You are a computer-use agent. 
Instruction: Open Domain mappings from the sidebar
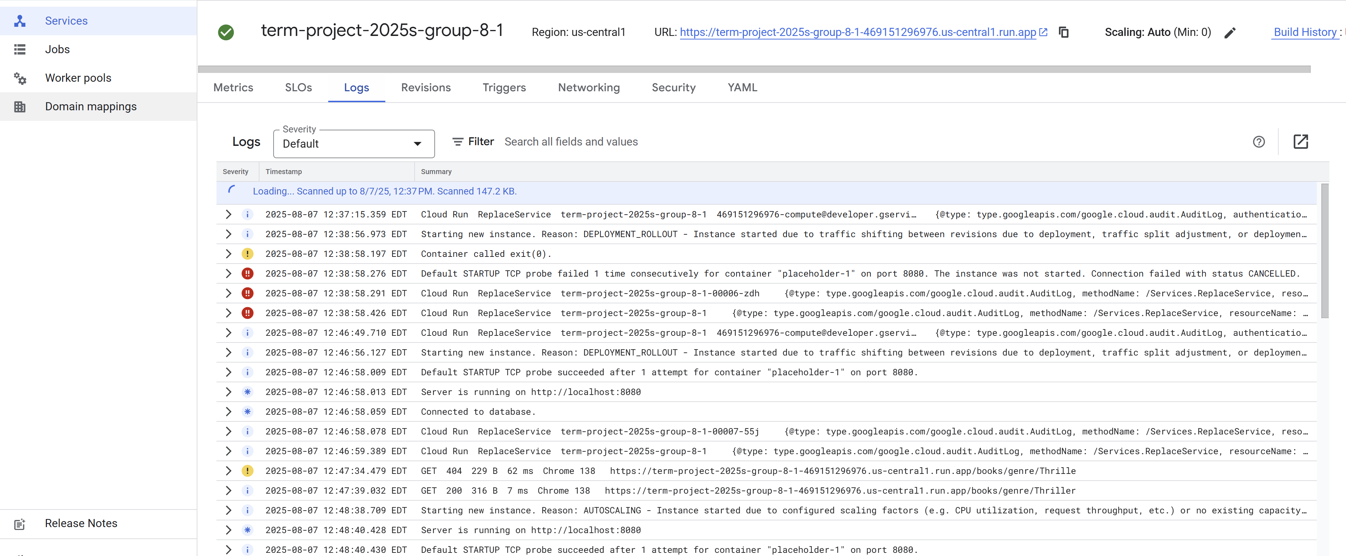90,106
